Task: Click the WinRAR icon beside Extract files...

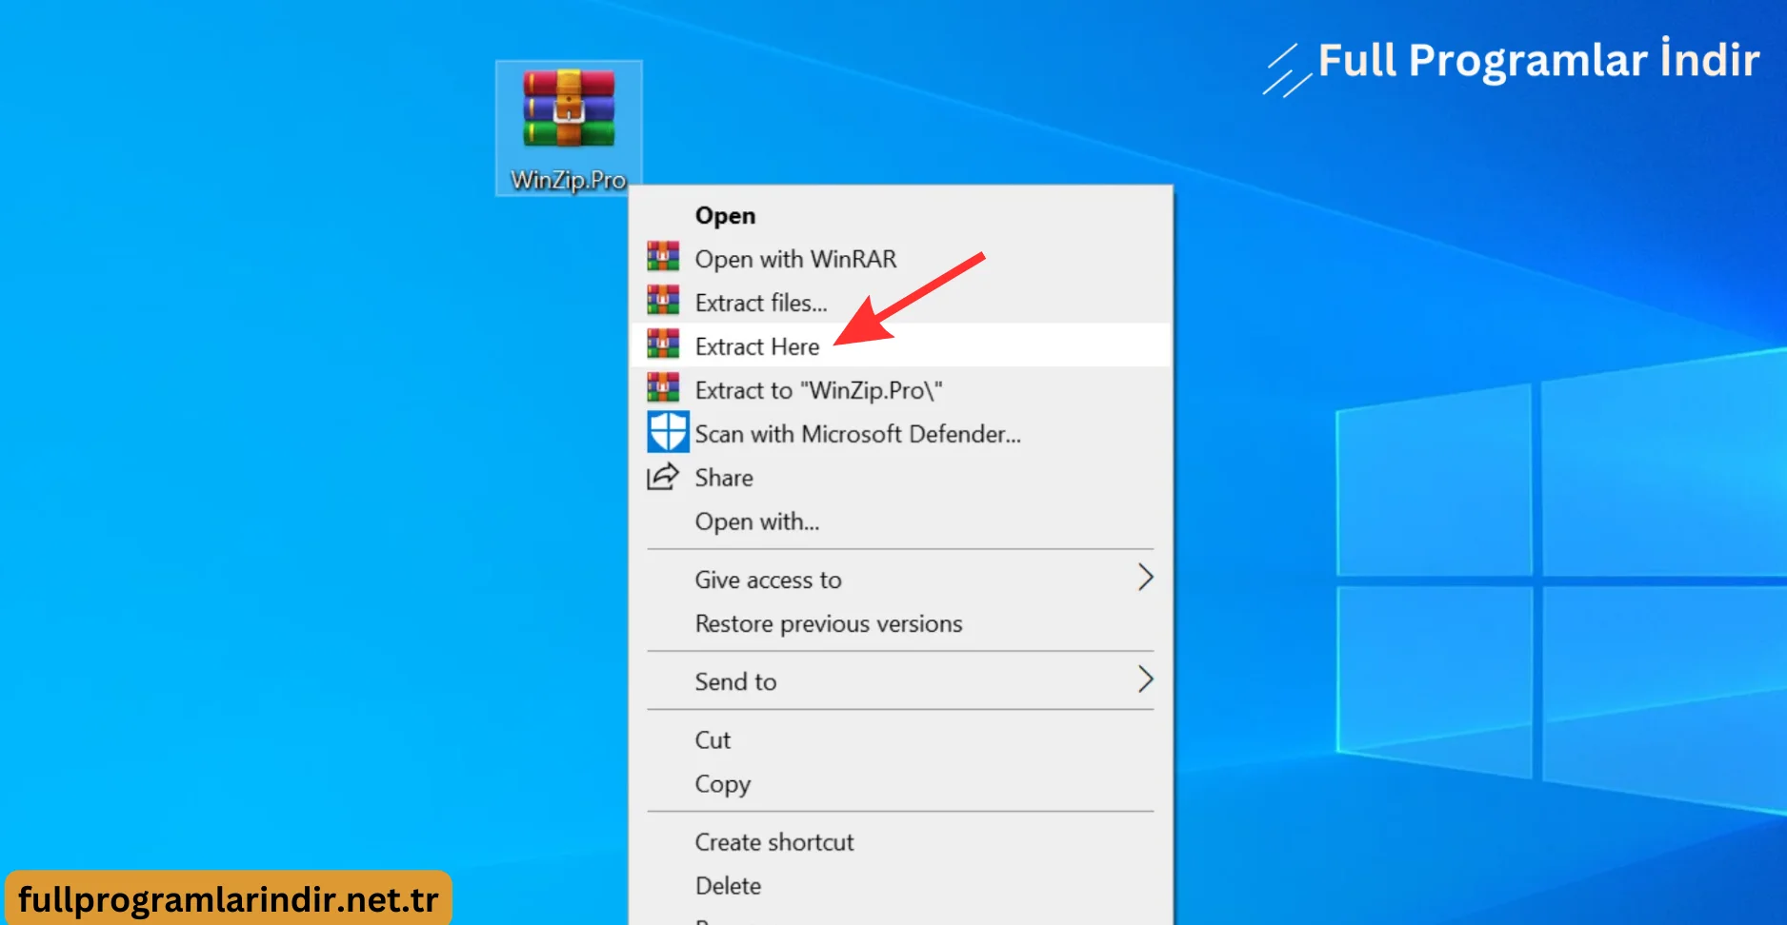Action: tap(663, 300)
